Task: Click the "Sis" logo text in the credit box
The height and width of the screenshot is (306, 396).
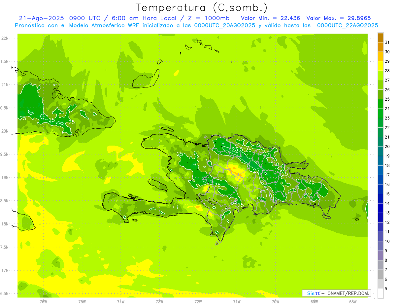Action: pos(310,293)
